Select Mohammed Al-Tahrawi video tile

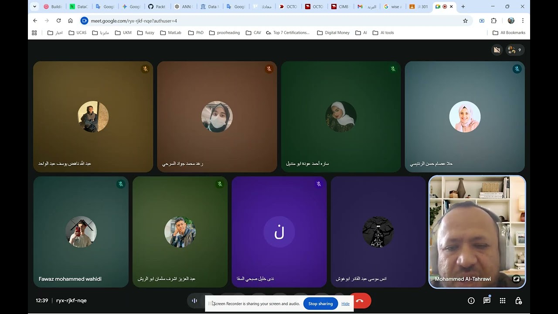(477, 232)
